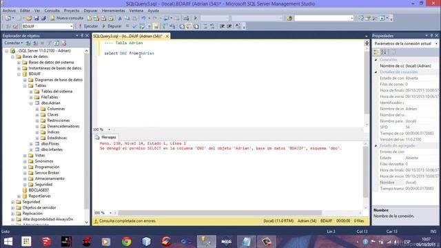This screenshot has height=248, width=441.
Task: Close the SQLQuery3.sql tab
Action: pos(167,37)
